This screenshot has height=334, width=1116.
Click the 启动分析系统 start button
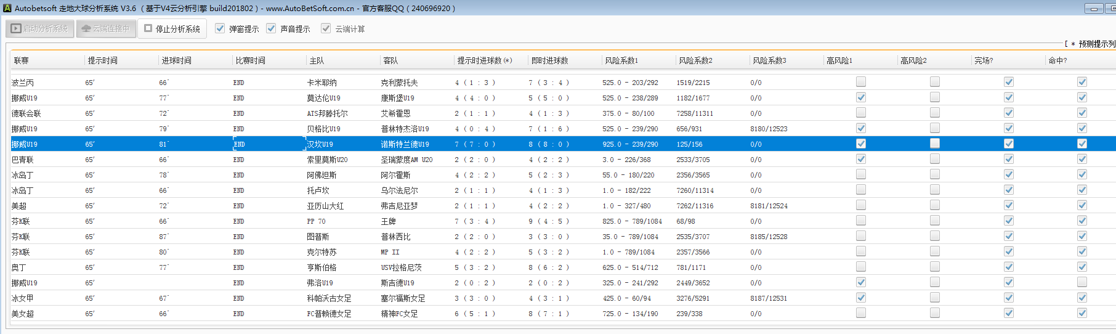pyautogui.click(x=40, y=29)
